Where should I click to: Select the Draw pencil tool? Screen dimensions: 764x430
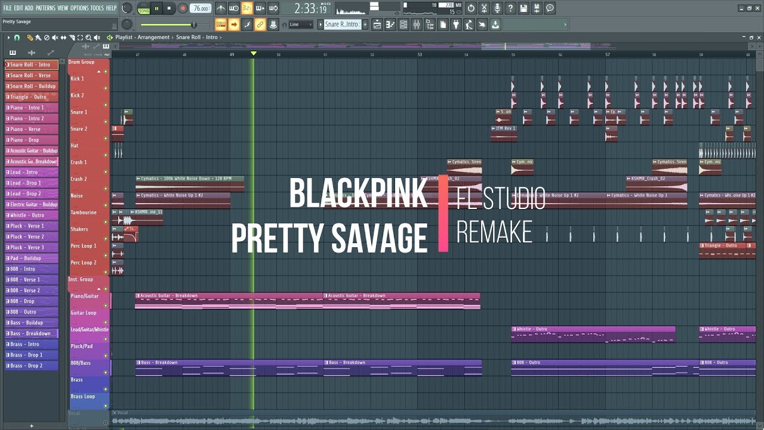30,38
